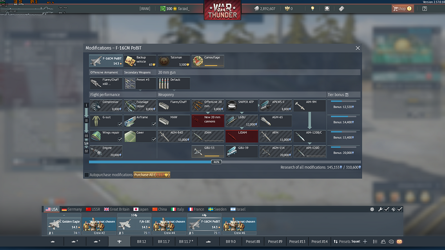Image resolution: width=445 pixels, height=250 pixels.
Task: Select the AIM-9M missile modification
Action: (310, 105)
